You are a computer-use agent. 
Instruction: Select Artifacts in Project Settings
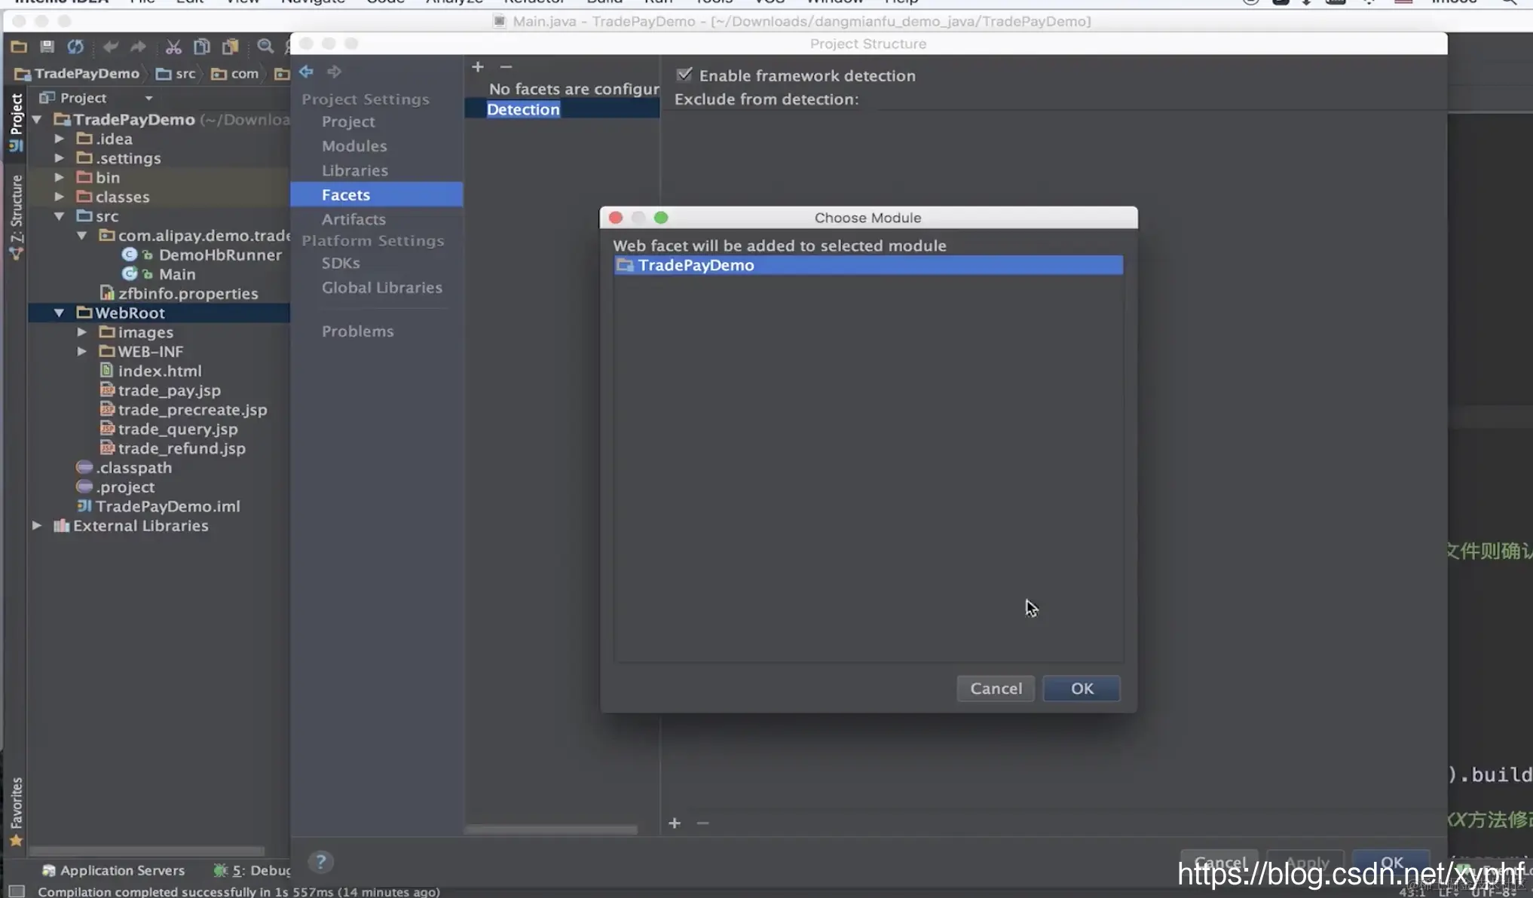click(353, 219)
